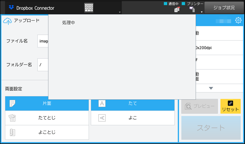Screen dimensions: 245x144
Task: Click the Dropbox Connector title text
Action: [x=35, y=8]
